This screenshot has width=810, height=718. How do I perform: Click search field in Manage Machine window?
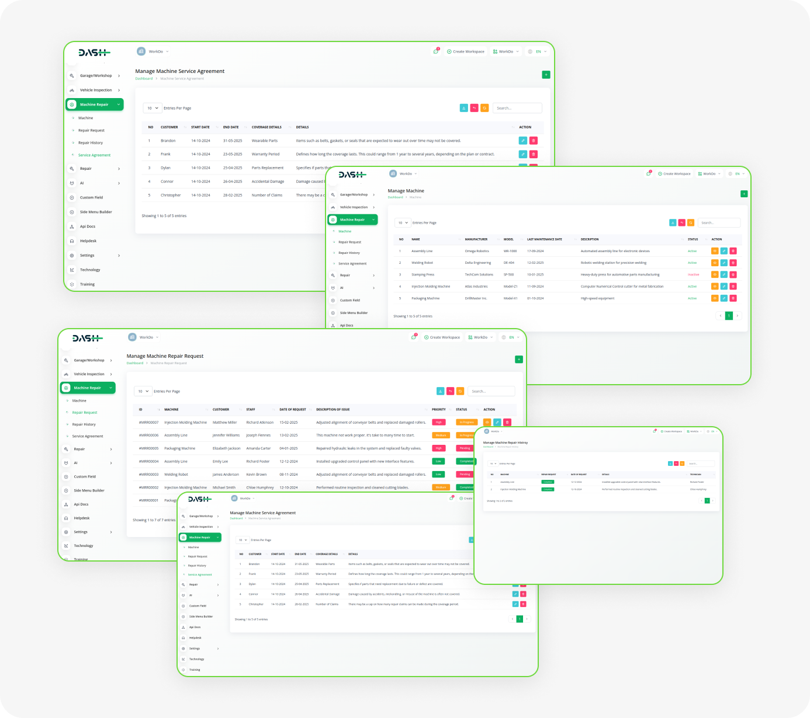[719, 222]
